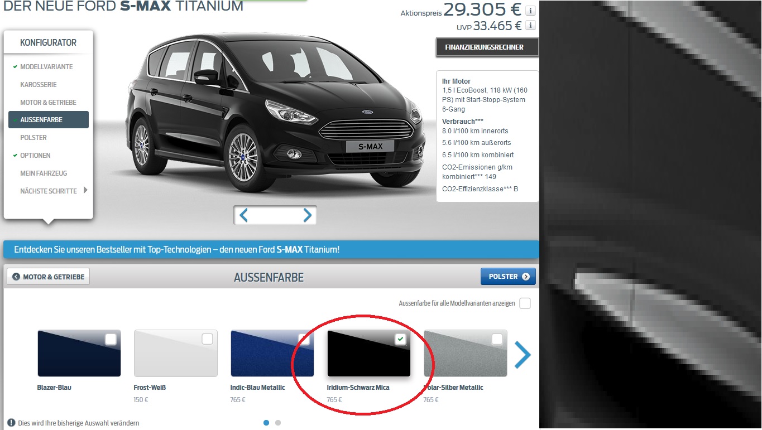The height and width of the screenshot is (430, 762).
Task: Click the 'Ihr Motor' heading
Action: coord(457,81)
